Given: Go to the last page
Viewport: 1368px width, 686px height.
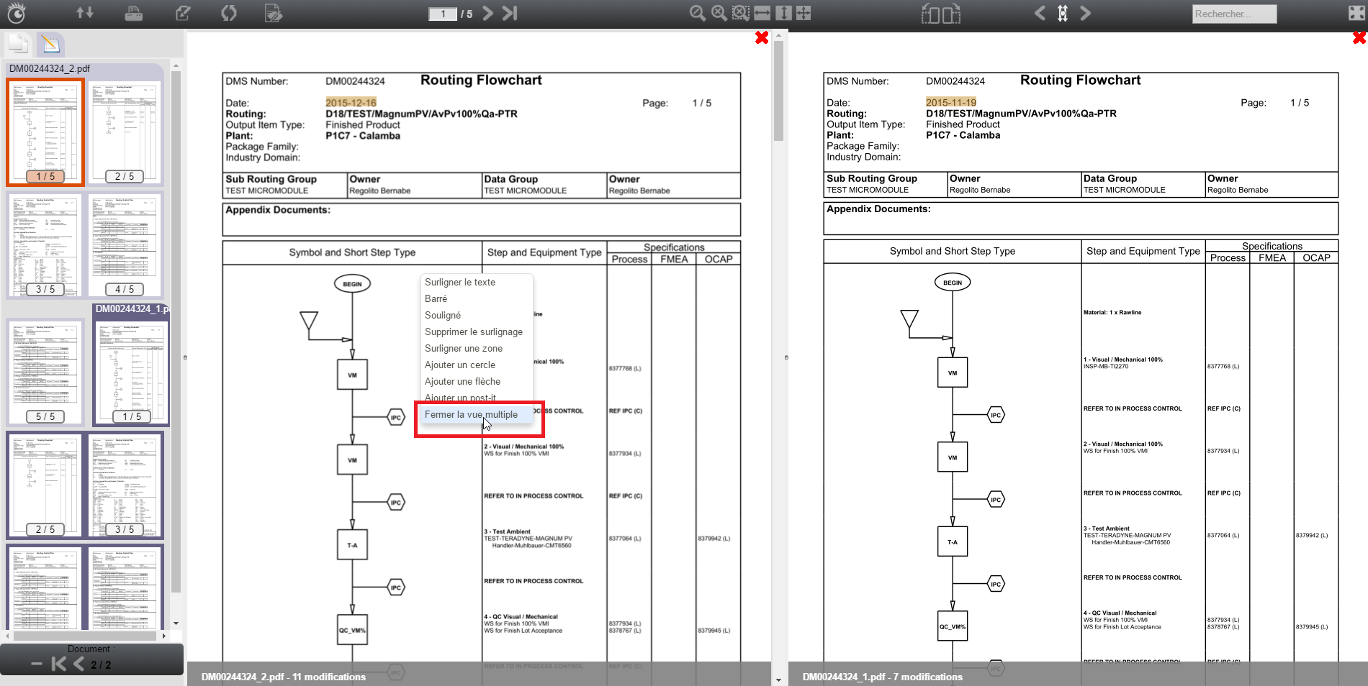Looking at the screenshot, I should click(x=510, y=13).
